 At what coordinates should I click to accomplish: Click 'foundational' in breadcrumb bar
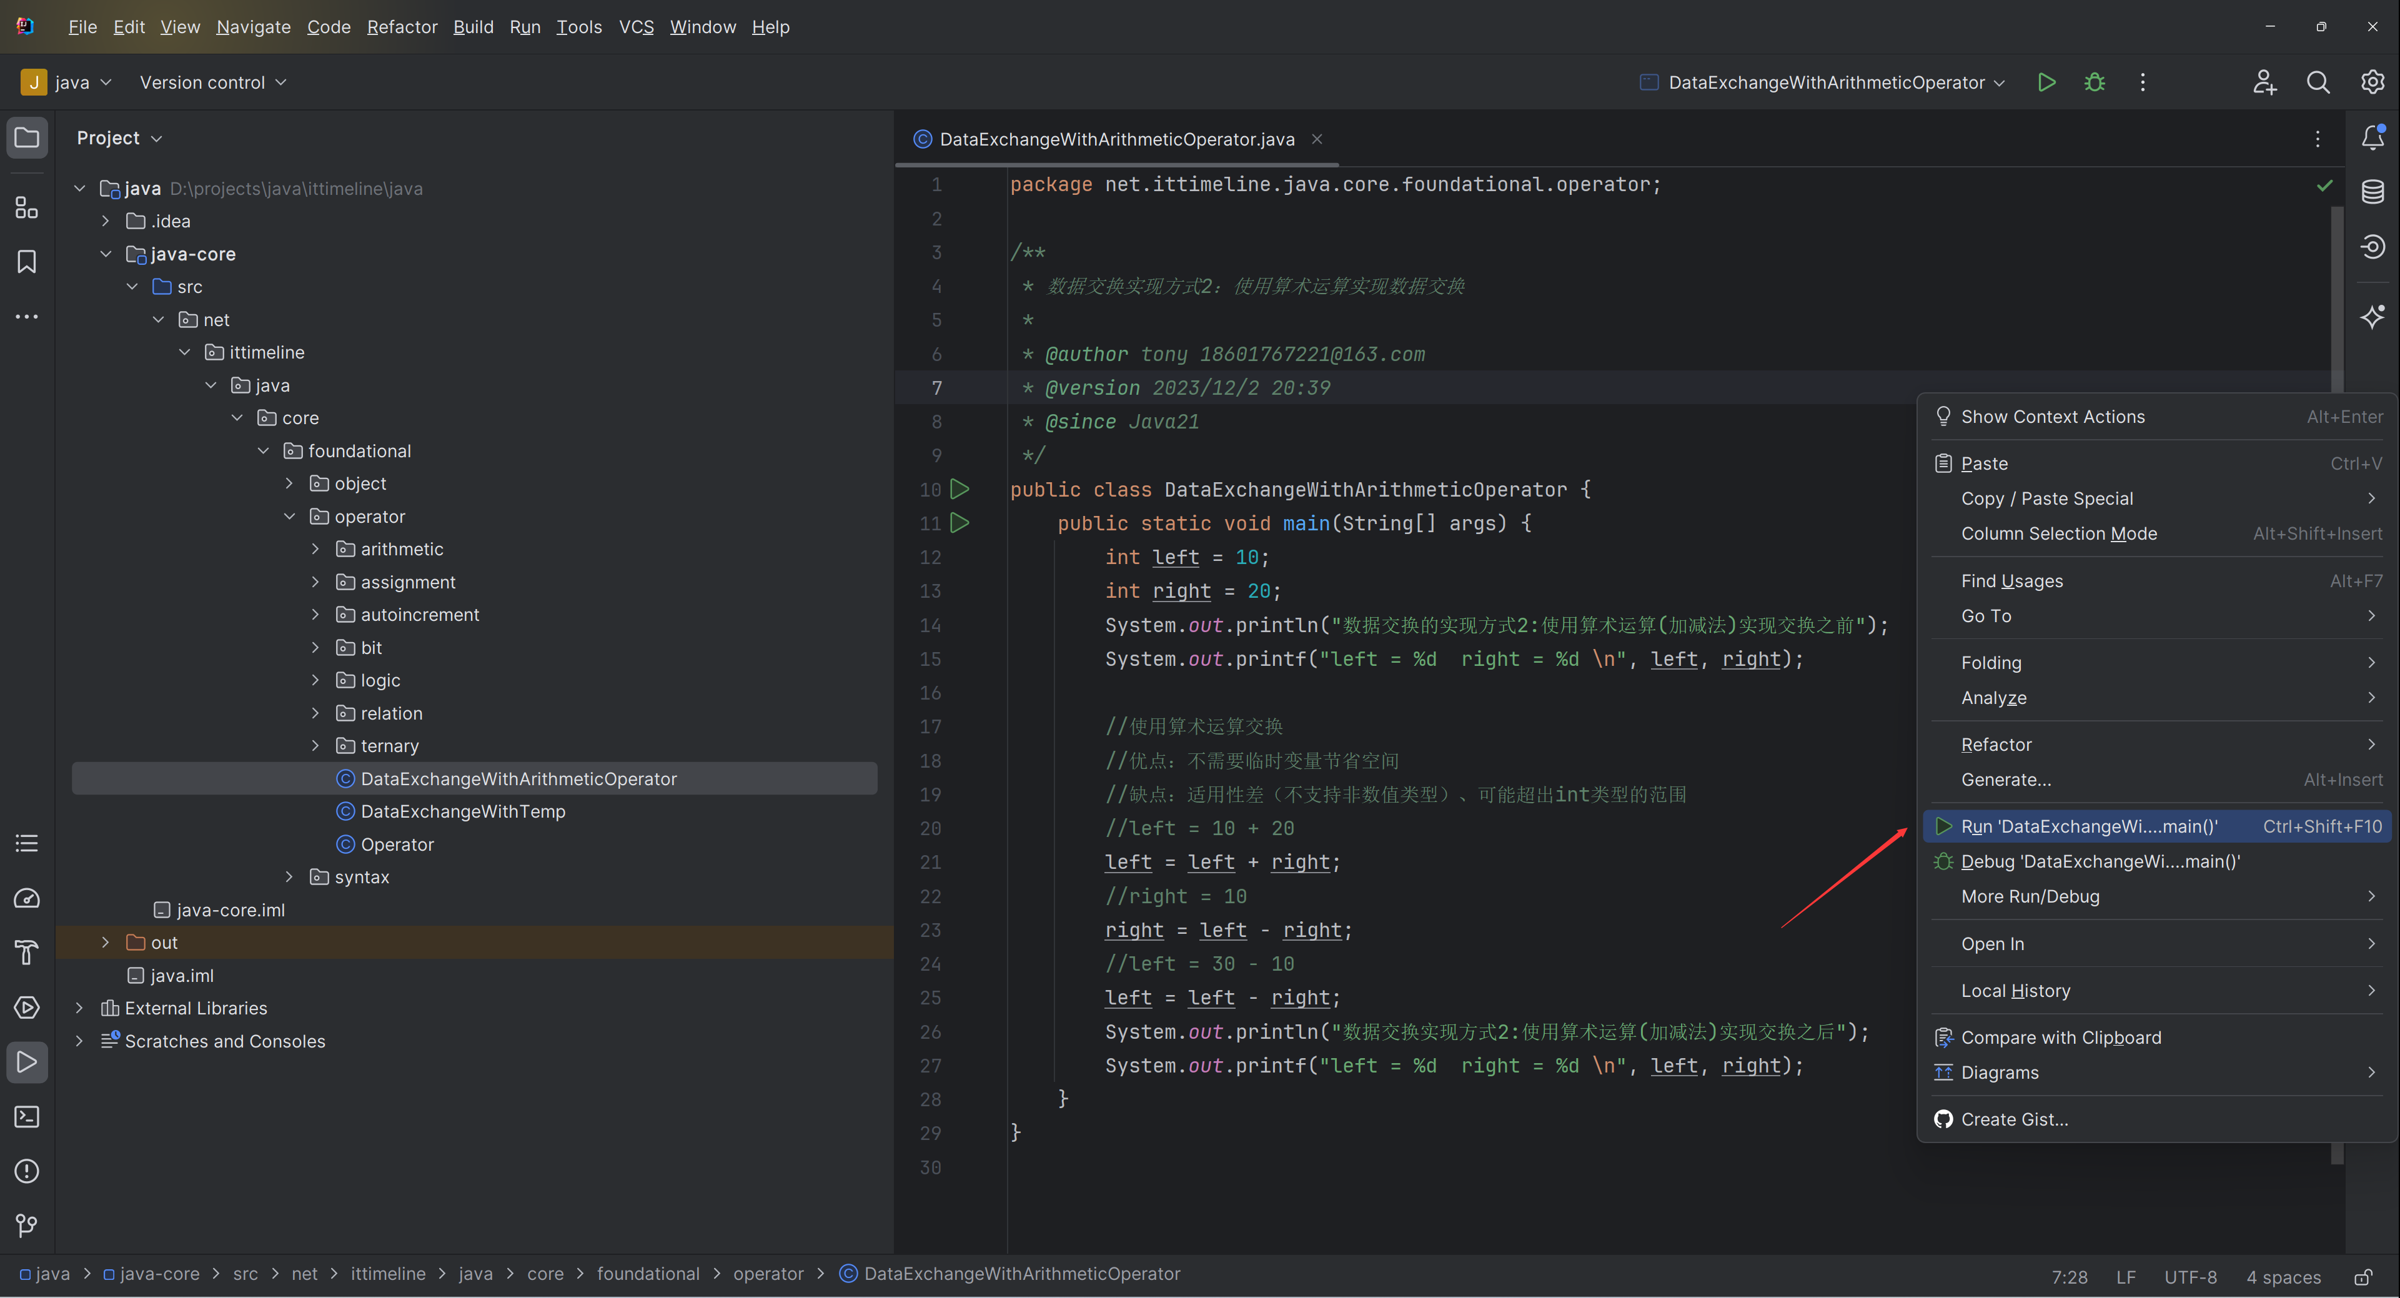648,1274
